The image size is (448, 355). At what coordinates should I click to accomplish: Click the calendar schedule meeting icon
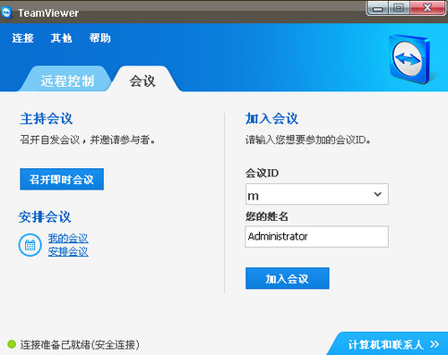[30, 245]
